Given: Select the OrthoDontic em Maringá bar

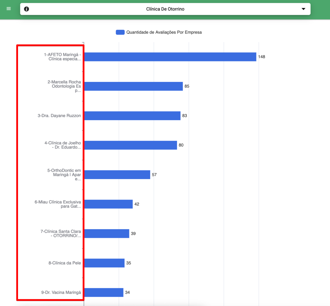Looking at the screenshot, I should 117,175.
